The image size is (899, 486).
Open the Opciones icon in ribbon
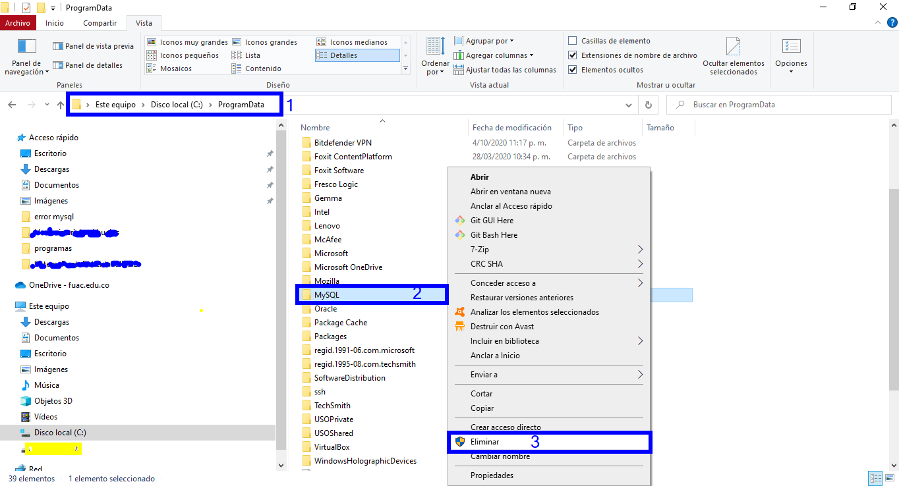tap(791, 47)
